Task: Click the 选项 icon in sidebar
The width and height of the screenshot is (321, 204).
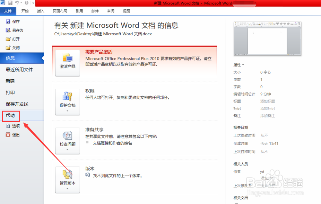Action: pos(8,126)
